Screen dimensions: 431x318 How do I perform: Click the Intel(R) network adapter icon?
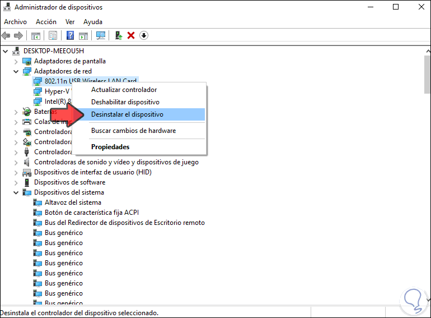pyautogui.click(x=38, y=102)
